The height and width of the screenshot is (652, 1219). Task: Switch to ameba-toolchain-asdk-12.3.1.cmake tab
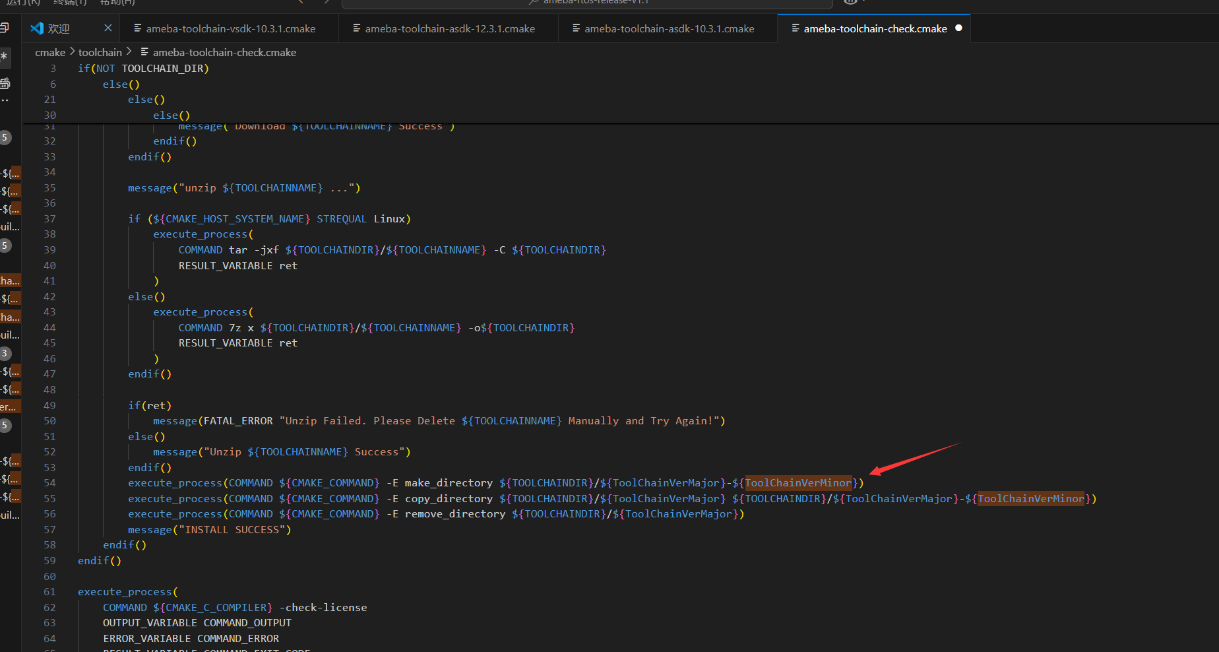pyautogui.click(x=449, y=28)
